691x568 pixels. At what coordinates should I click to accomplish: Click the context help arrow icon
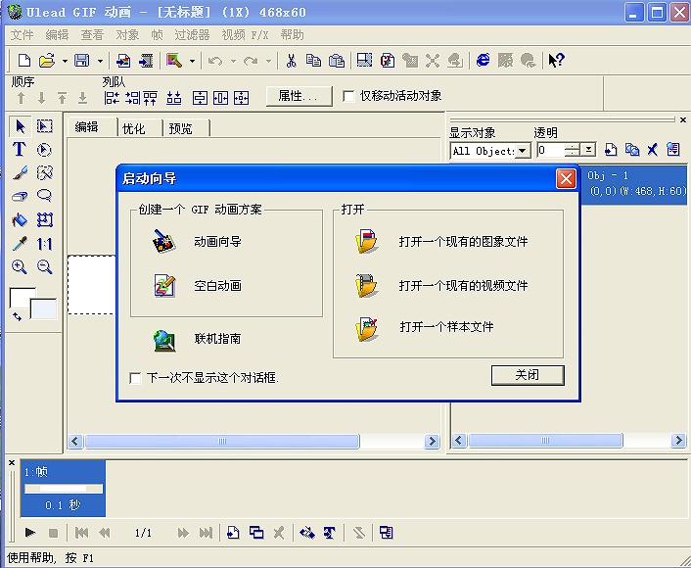tap(556, 60)
